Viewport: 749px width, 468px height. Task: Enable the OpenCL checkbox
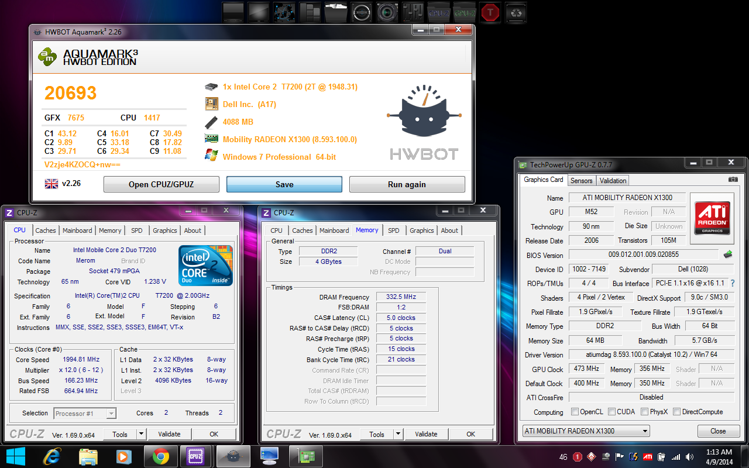click(x=575, y=412)
